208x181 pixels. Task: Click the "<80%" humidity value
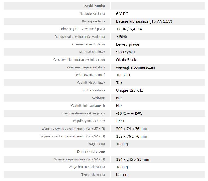[x=121, y=36]
